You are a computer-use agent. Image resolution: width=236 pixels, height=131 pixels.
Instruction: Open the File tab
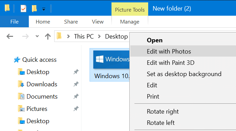point(14,22)
